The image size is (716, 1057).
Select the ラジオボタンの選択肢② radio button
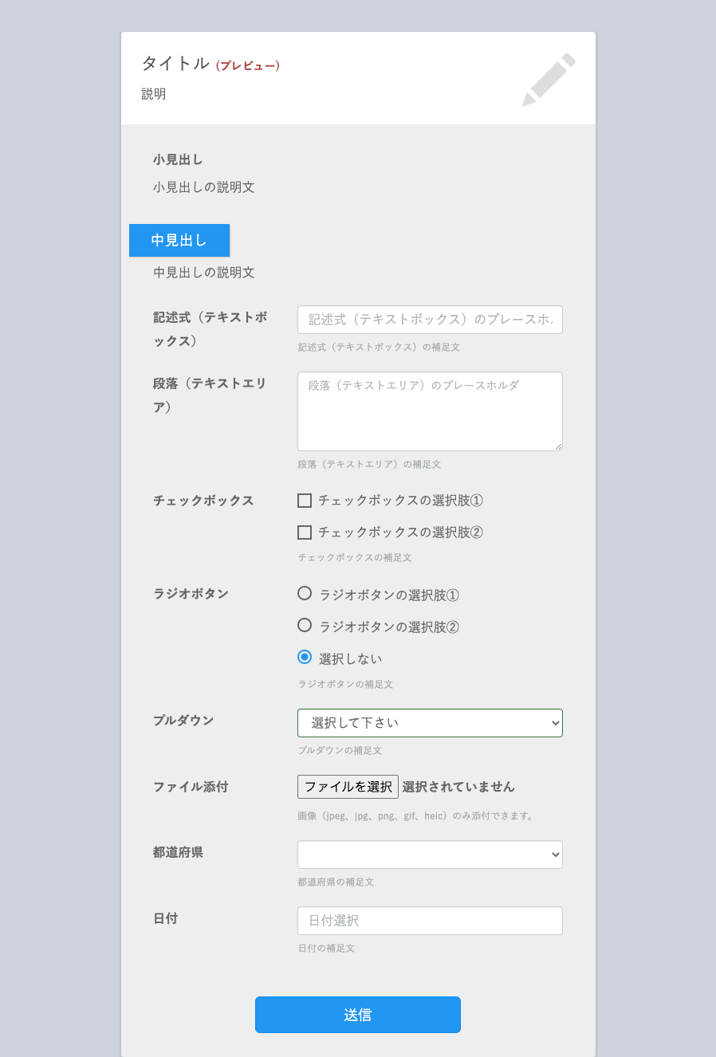click(304, 627)
